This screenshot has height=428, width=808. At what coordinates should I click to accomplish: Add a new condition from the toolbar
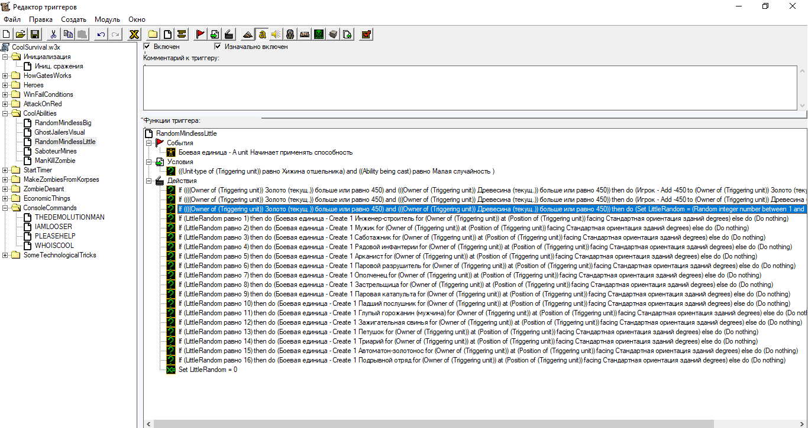coord(214,34)
